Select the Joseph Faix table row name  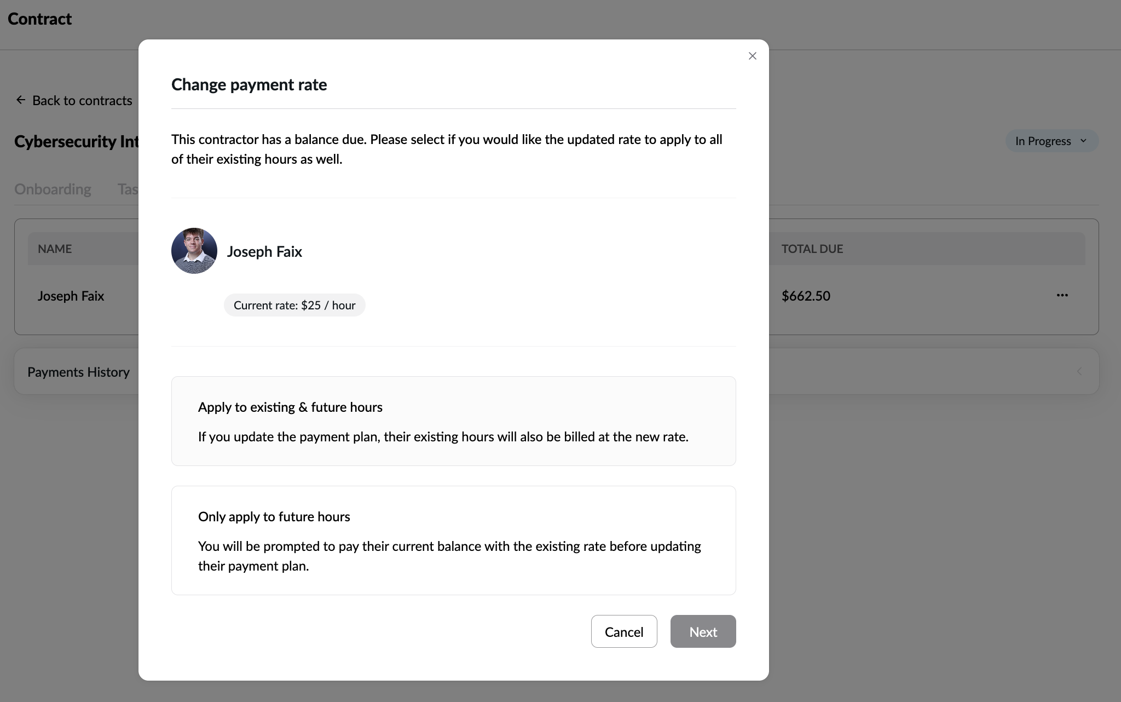click(71, 296)
